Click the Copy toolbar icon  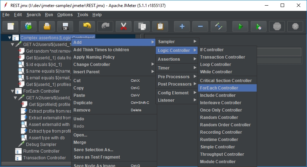click(x=142, y=26)
